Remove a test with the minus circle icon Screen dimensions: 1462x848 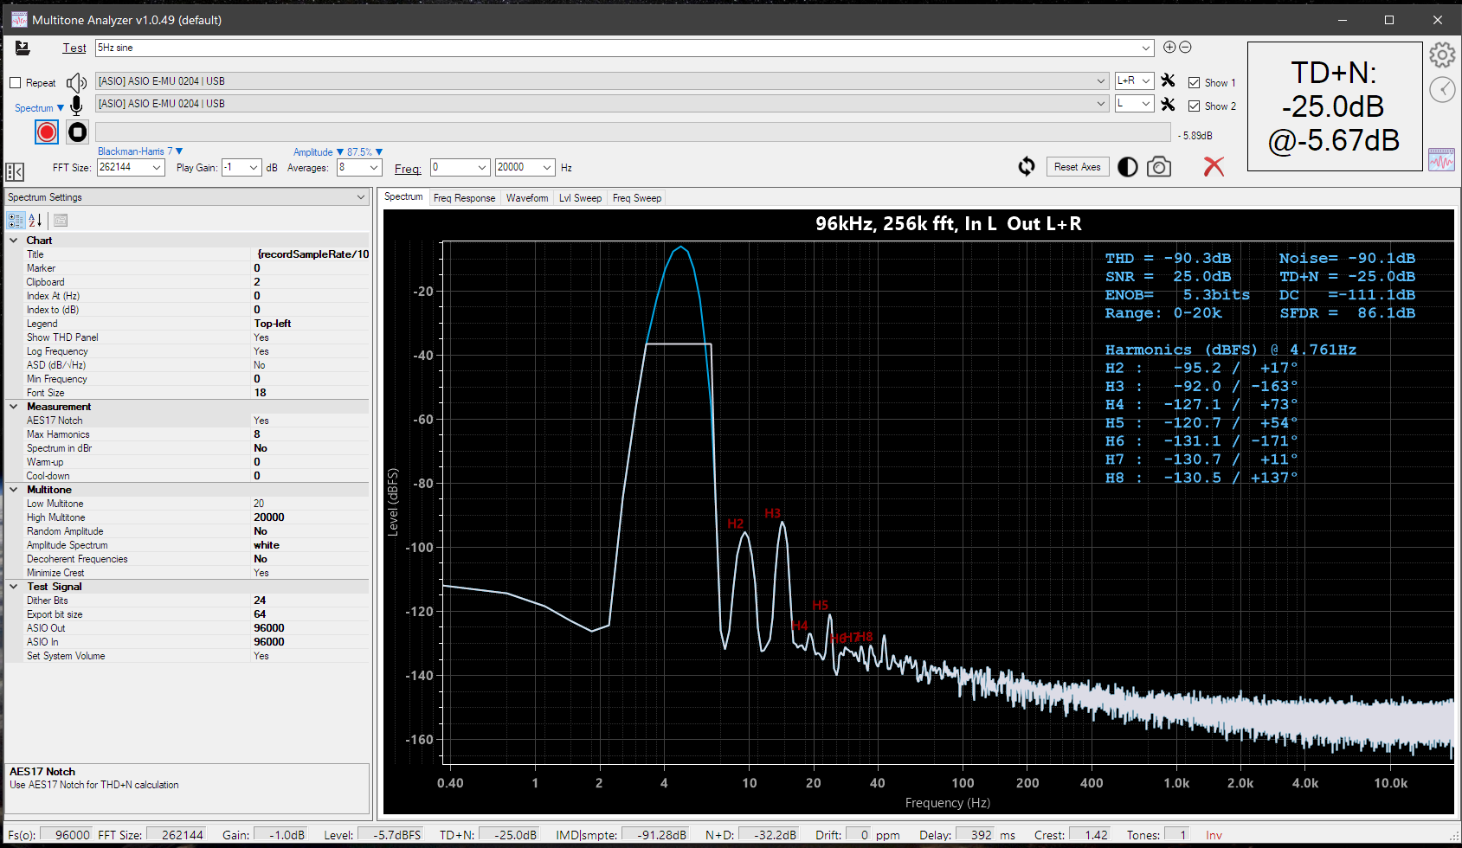pos(1185,48)
